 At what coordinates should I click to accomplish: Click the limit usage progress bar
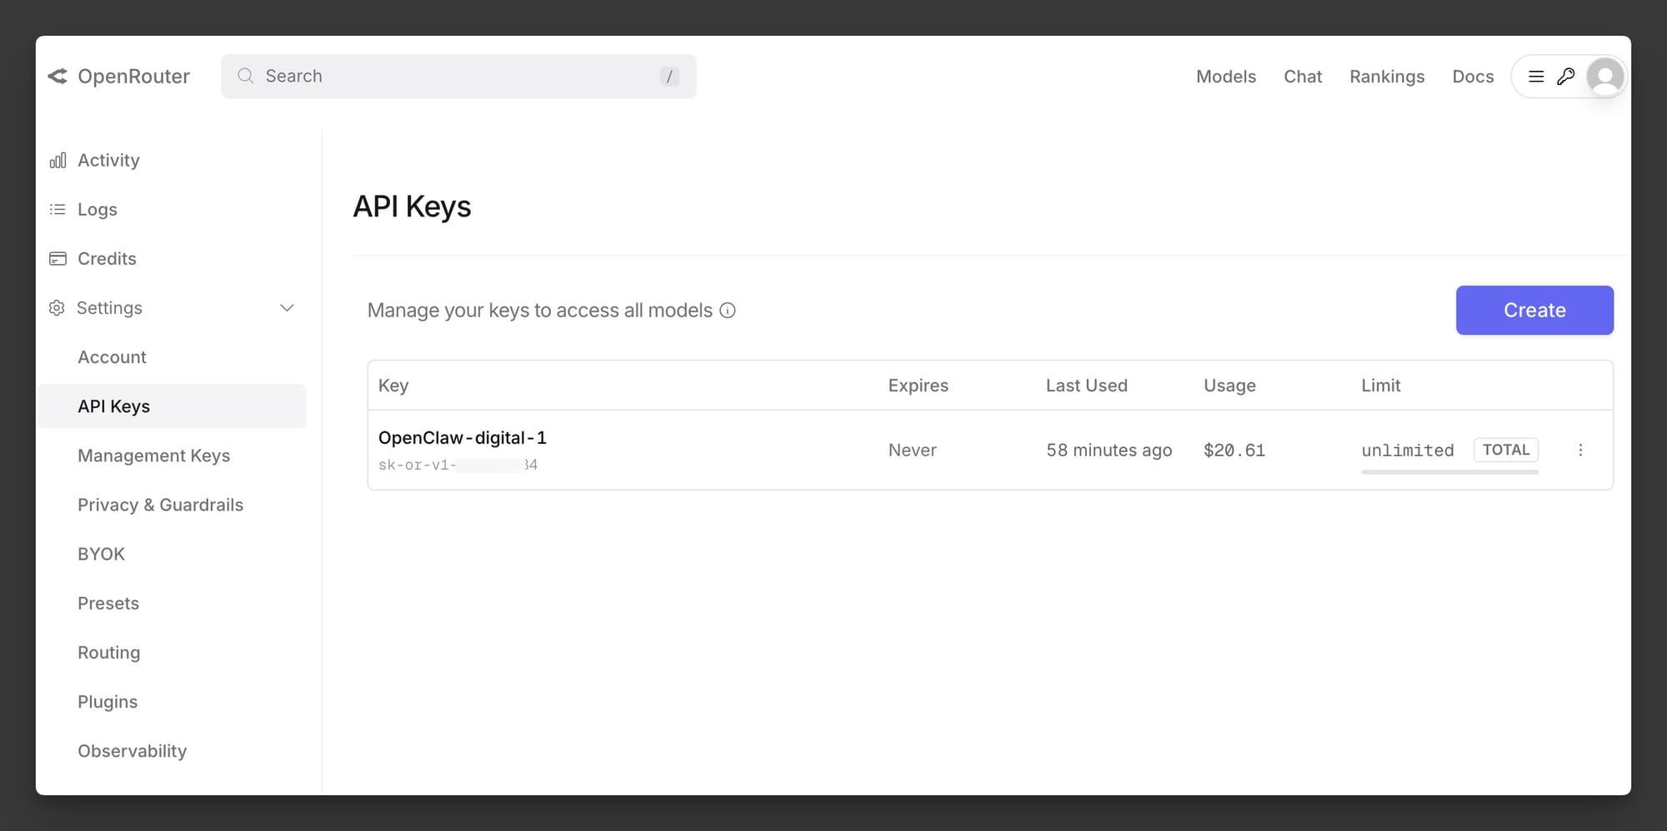(x=1449, y=472)
